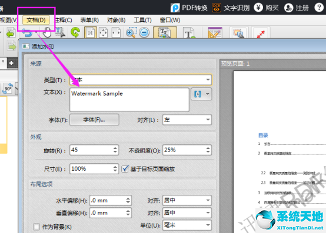Click the pencil edit form icon
326x233 pixels.
coord(215,32)
